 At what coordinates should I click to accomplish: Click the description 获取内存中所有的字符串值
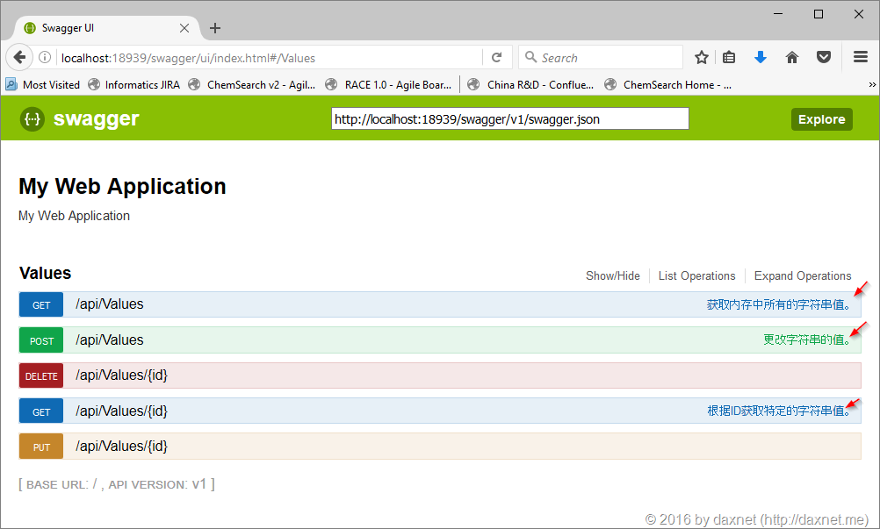(x=779, y=304)
